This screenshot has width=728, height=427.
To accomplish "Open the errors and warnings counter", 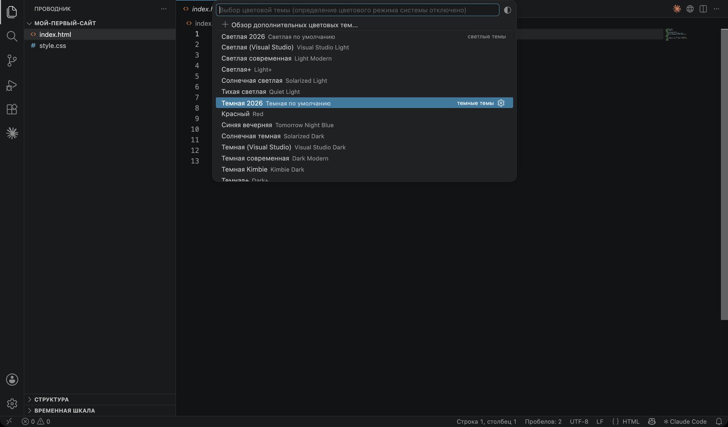I will [x=36, y=422].
